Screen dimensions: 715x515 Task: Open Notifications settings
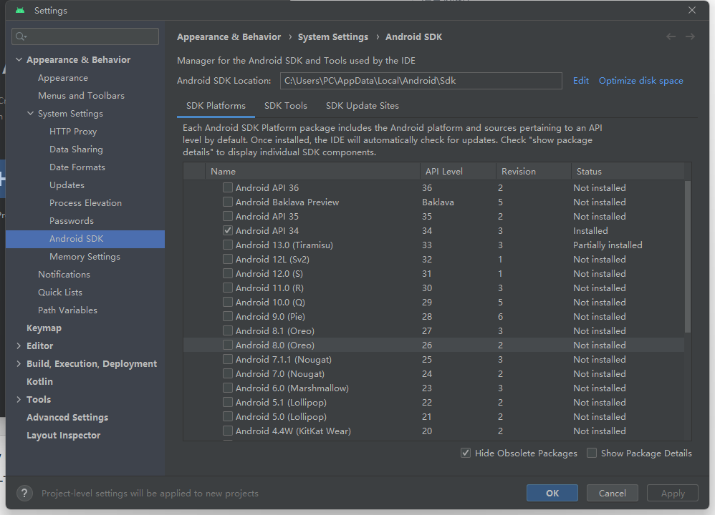(64, 274)
